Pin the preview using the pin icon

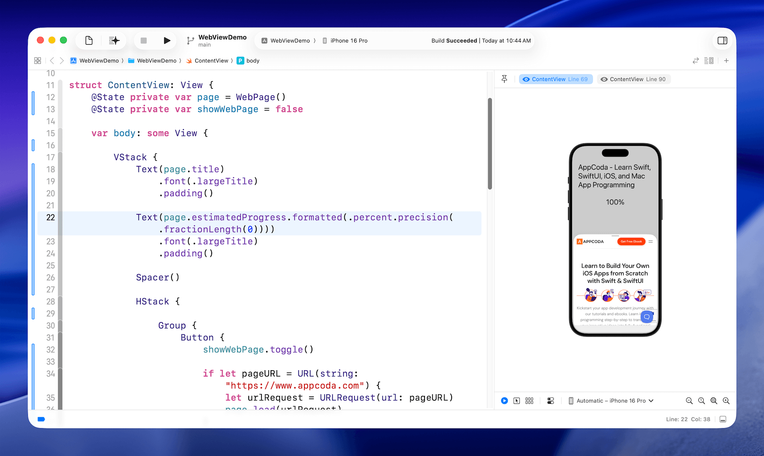504,79
